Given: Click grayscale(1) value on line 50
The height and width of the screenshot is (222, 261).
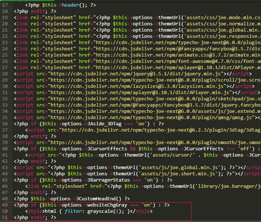Looking at the screenshot, I should (x=104, y=211).
